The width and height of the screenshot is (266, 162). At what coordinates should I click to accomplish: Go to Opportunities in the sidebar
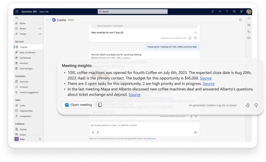click(26, 111)
